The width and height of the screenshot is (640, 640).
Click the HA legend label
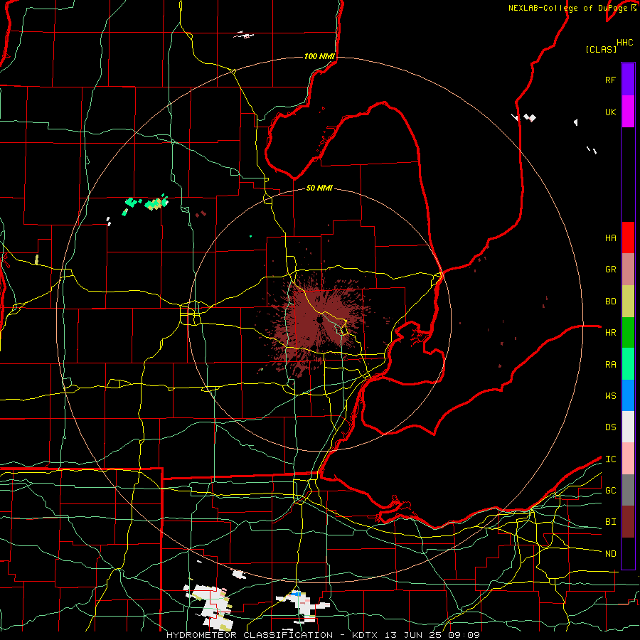[610, 238]
